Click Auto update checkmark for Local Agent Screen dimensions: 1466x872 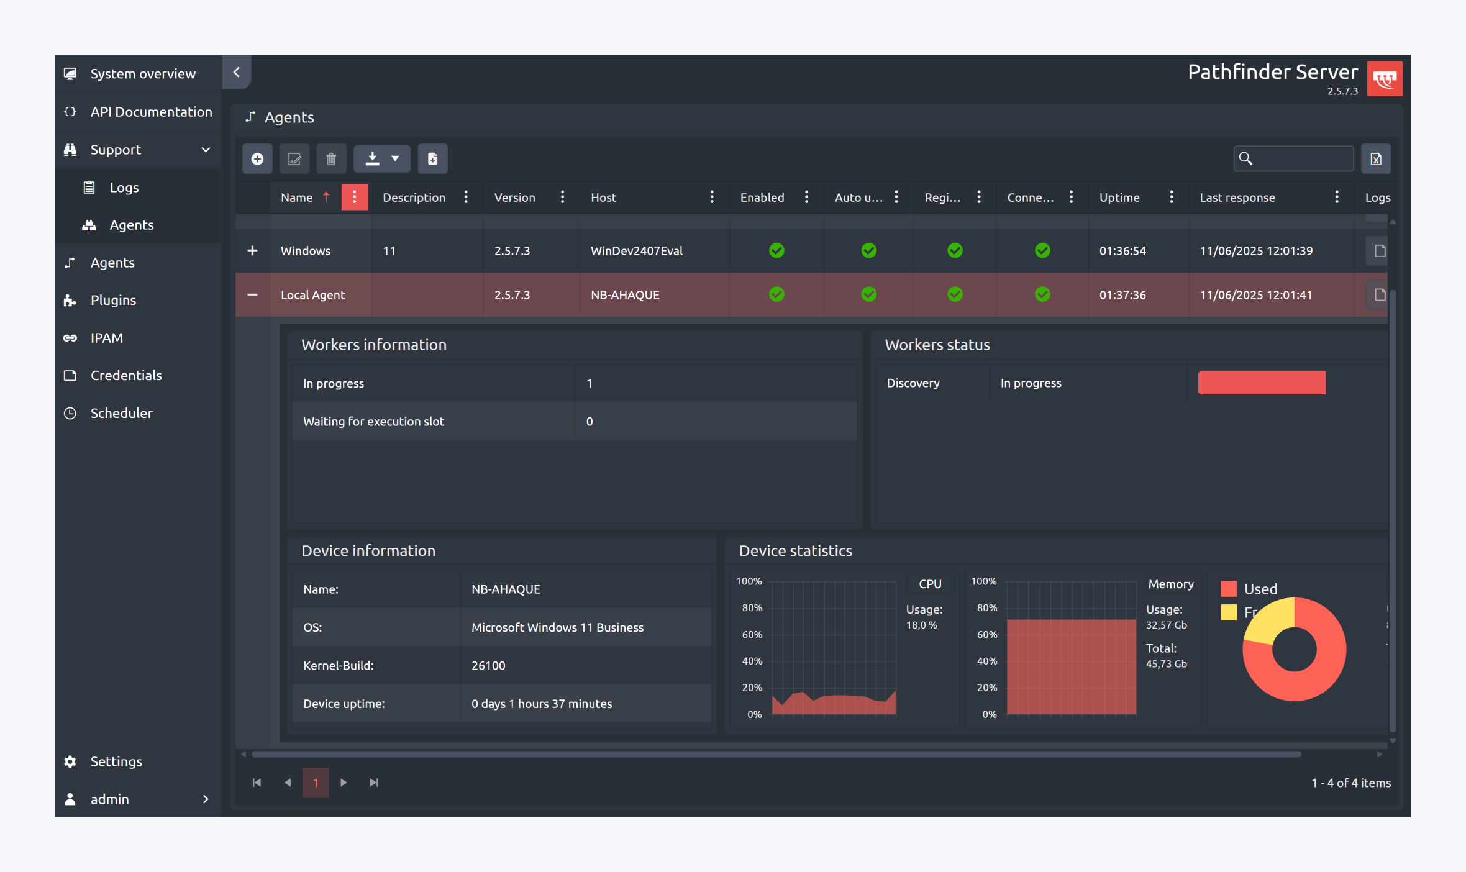click(868, 295)
